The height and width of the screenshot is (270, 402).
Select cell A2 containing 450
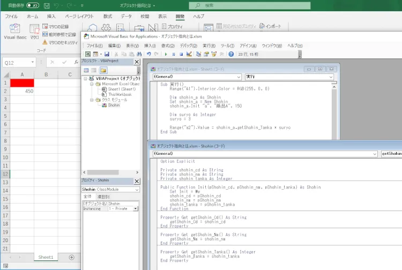tap(22, 91)
